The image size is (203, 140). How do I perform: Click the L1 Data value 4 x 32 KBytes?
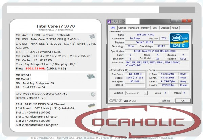point(167,74)
